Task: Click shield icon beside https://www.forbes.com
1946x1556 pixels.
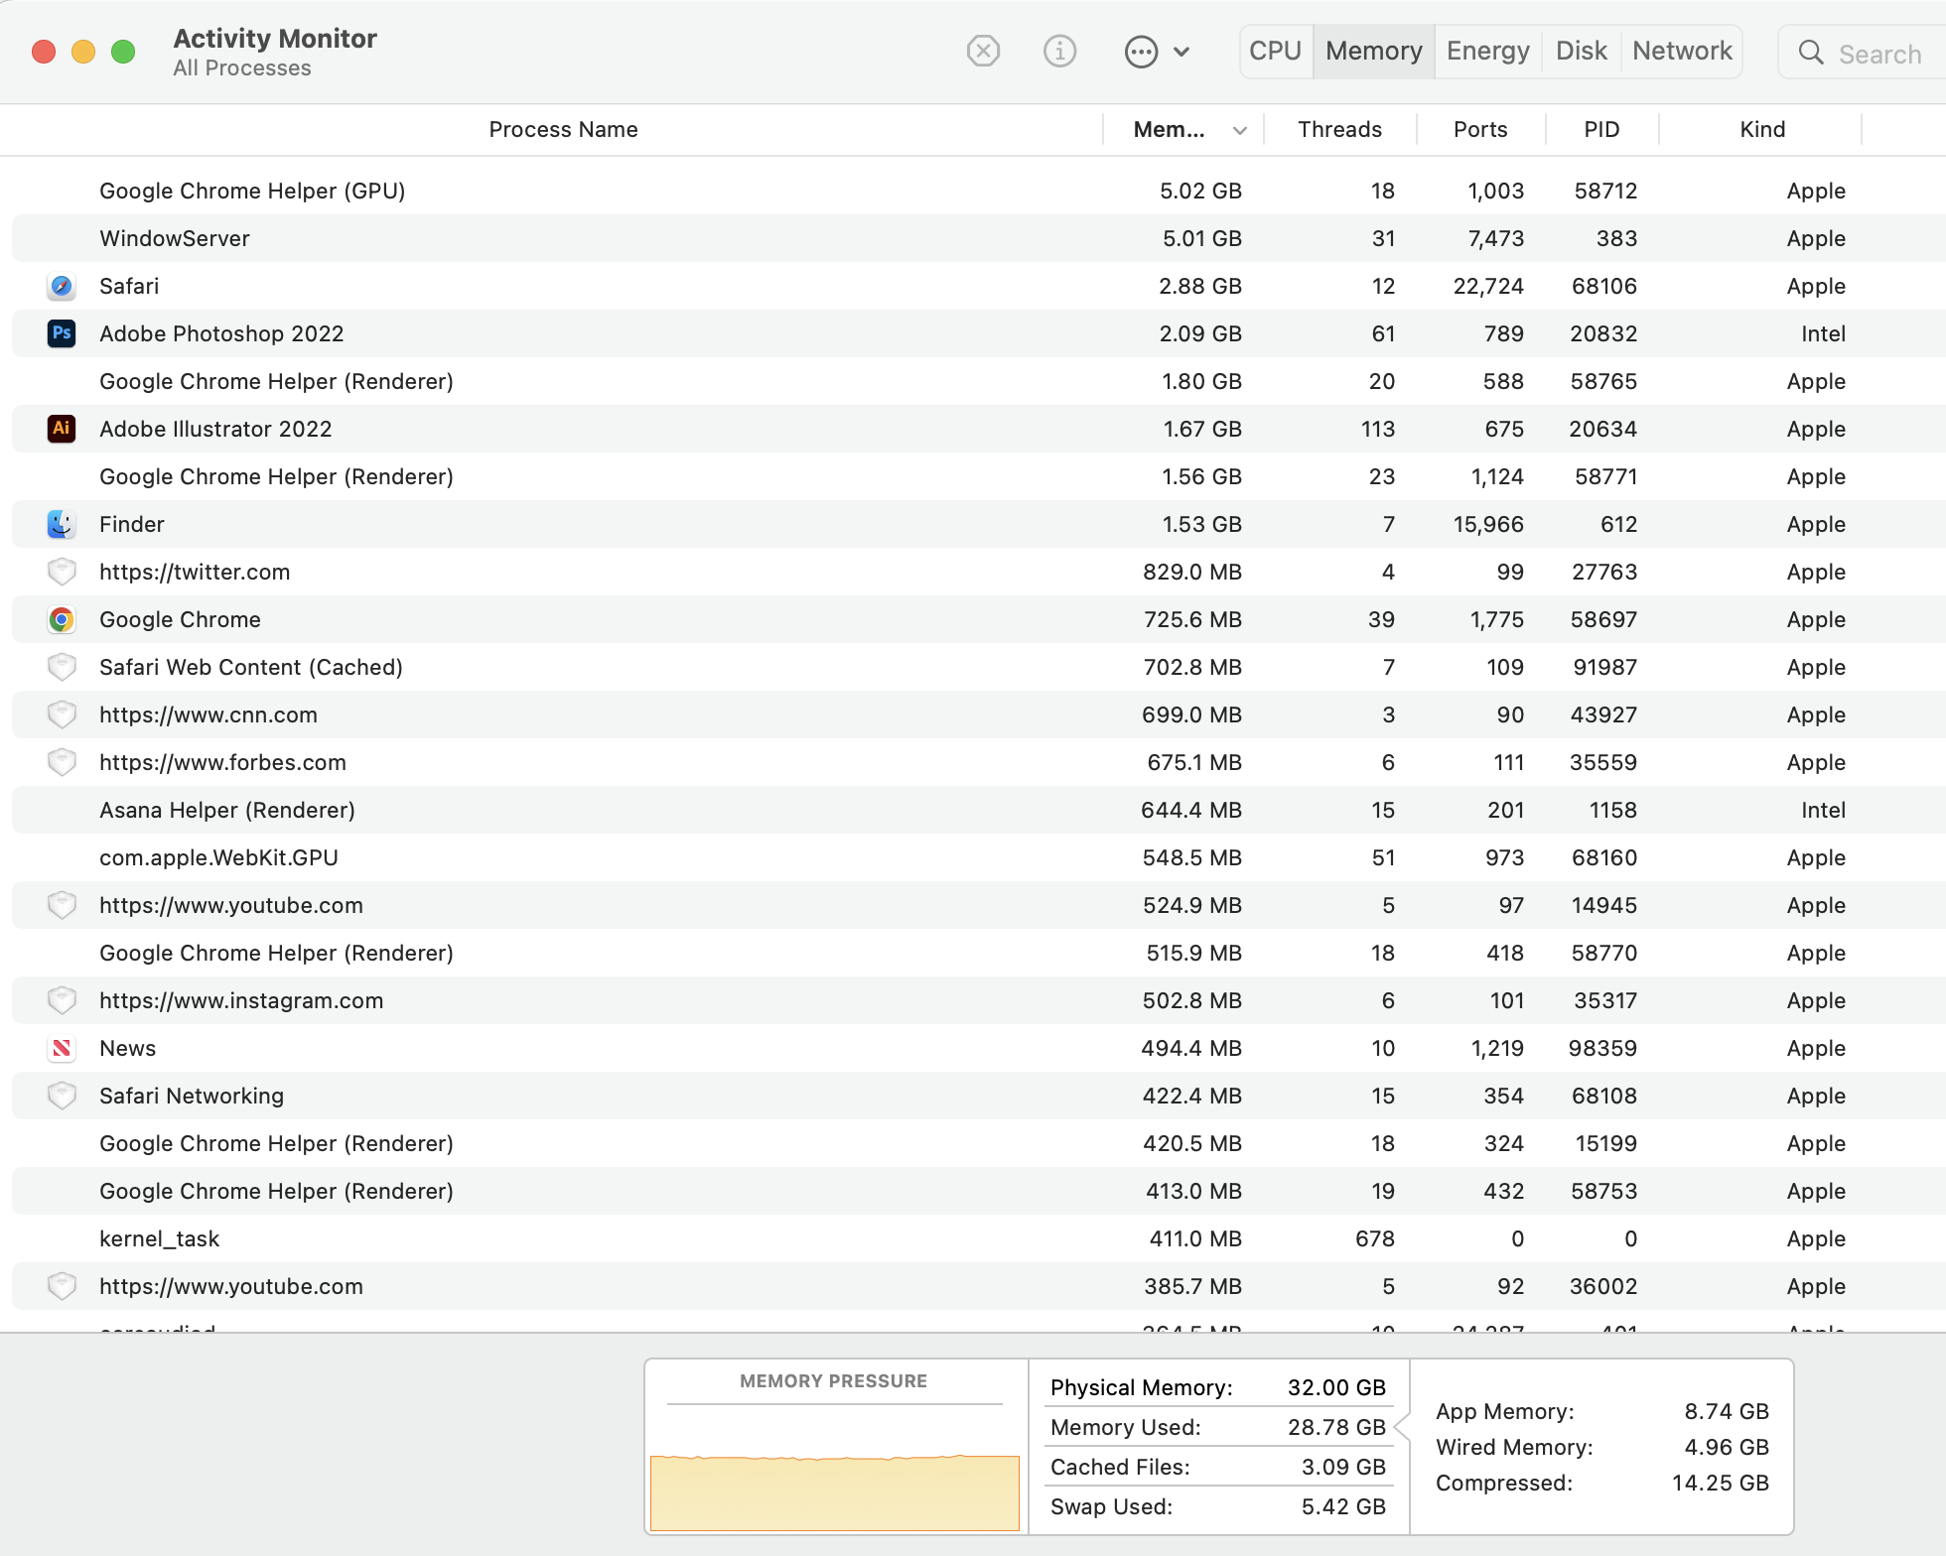Action: tap(62, 762)
